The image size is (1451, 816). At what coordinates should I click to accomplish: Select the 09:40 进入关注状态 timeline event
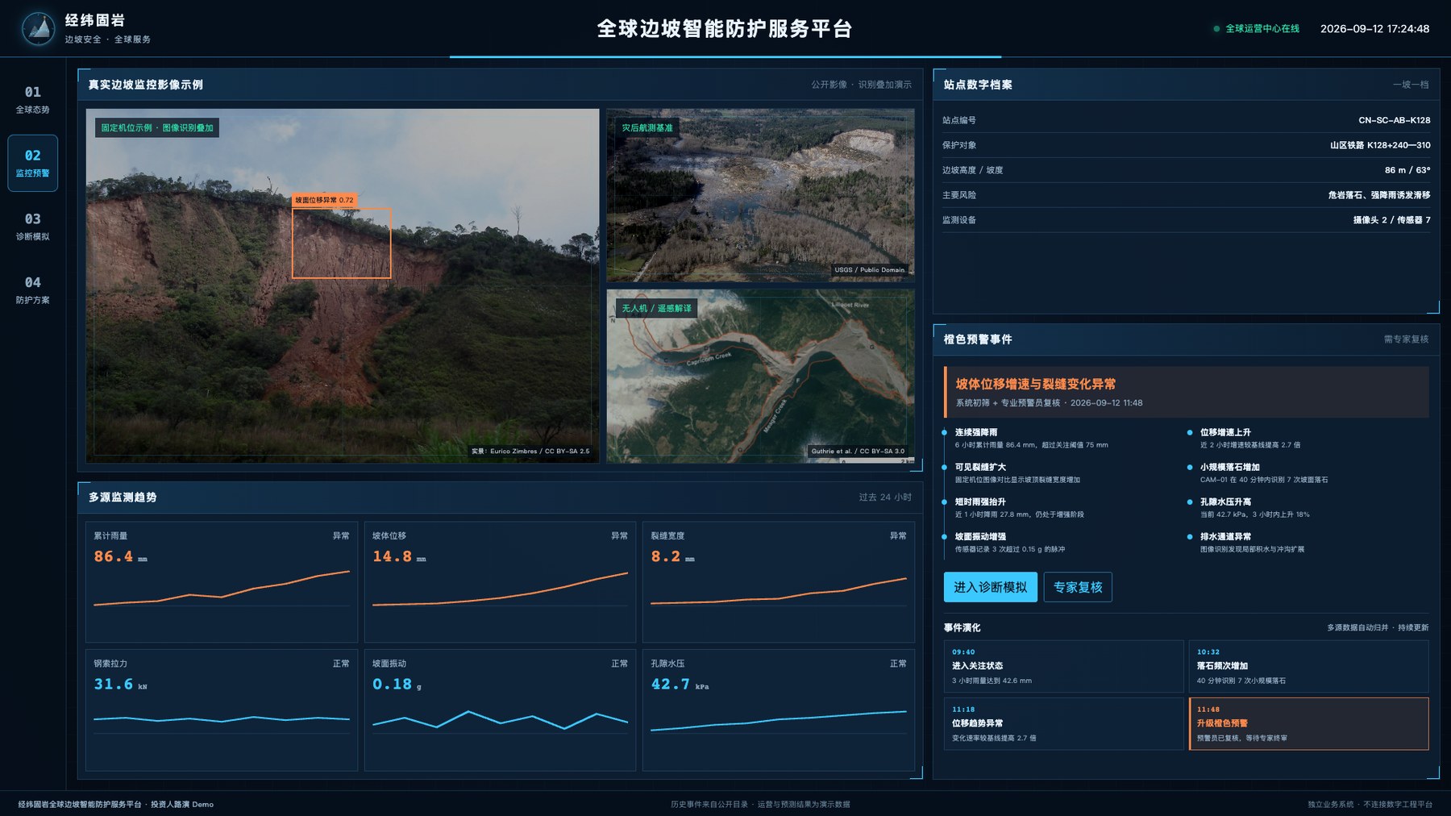[1064, 667]
